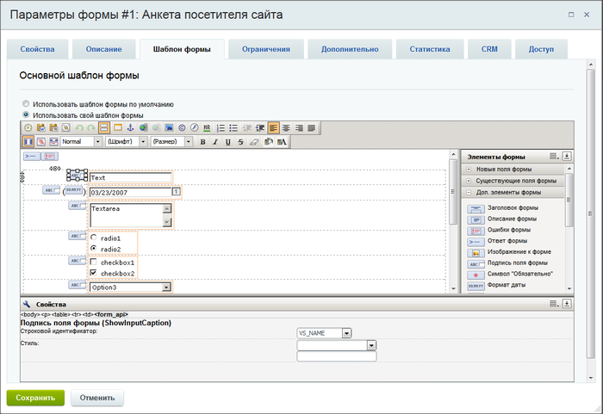Click the editor settings gear icon
This screenshot has width=603, height=414.
pos(28,128)
